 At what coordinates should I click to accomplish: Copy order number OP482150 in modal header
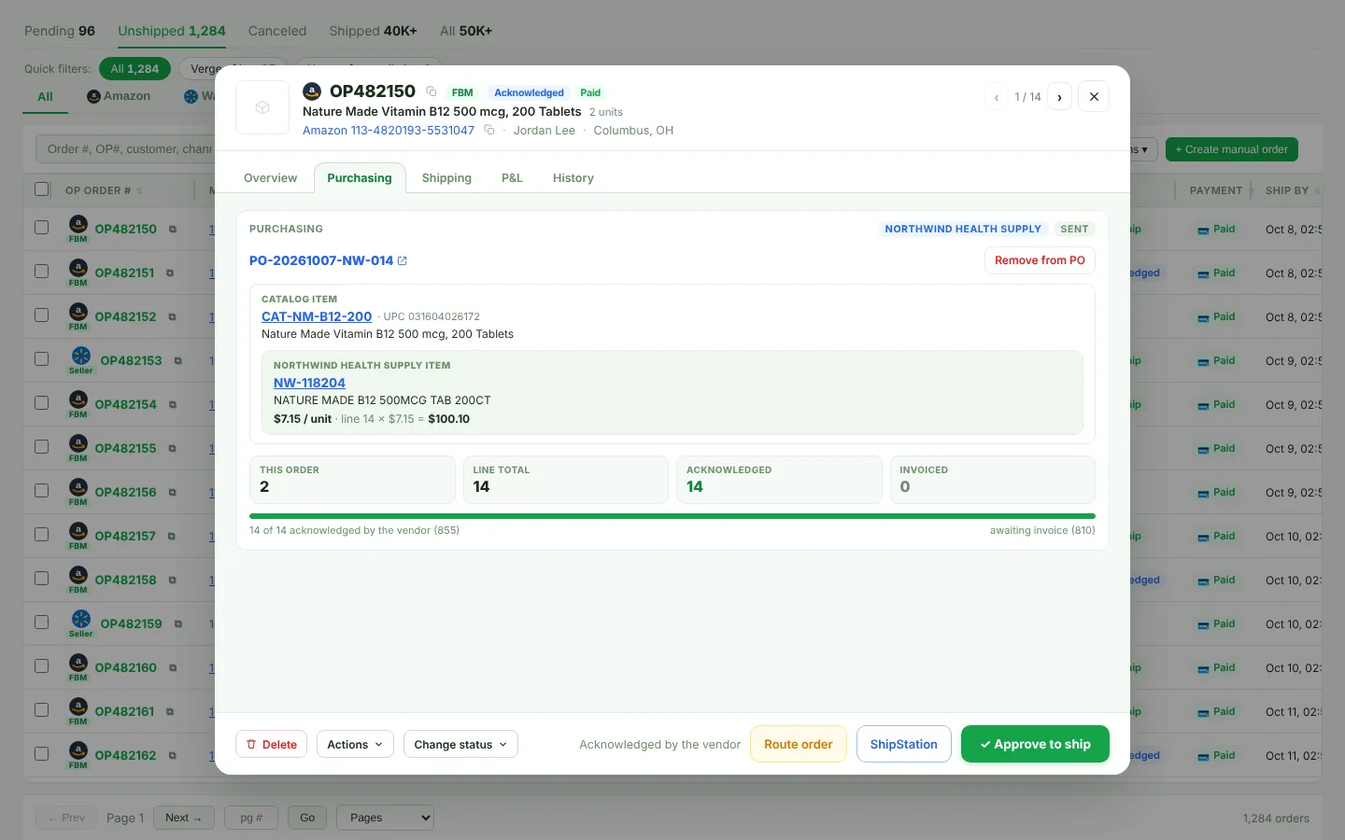point(431,91)
